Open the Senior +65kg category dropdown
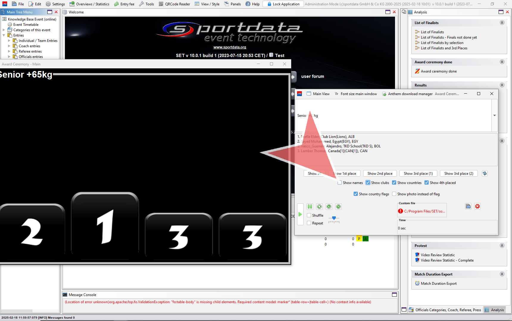 click(494, 116)
